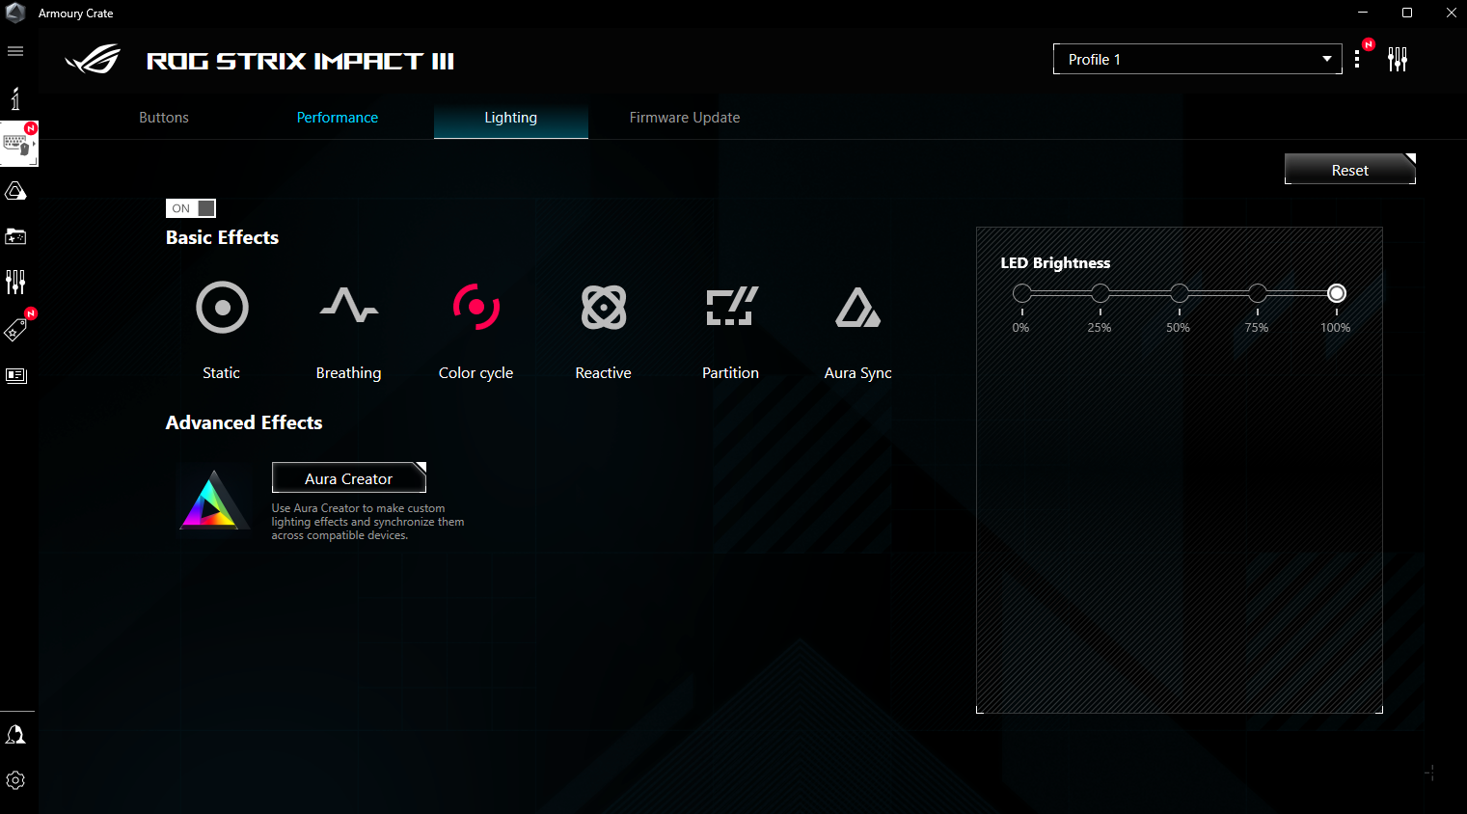Open the User Center profile icon
The height and width of the screenshot is (814, 1467).
(15, 735)
